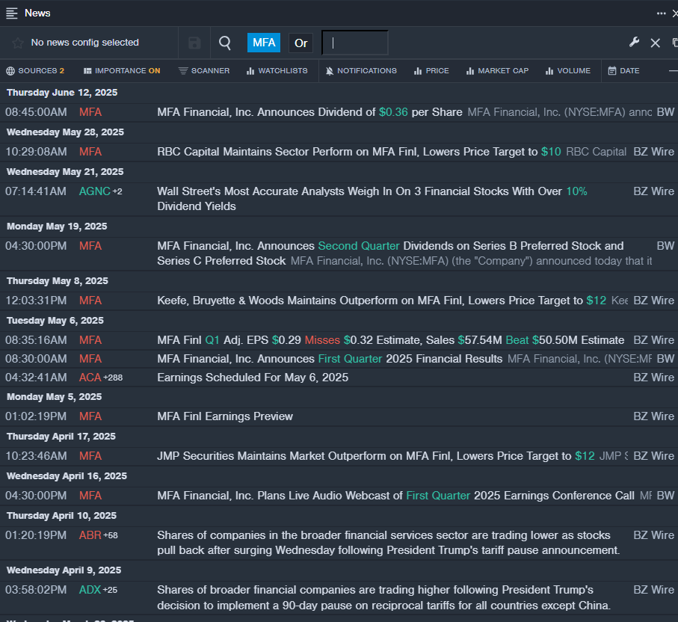Click the Tuesday May 6, 2025 date header
The image size is (678, 622).
pyautogui.click(x=55, y=321)
